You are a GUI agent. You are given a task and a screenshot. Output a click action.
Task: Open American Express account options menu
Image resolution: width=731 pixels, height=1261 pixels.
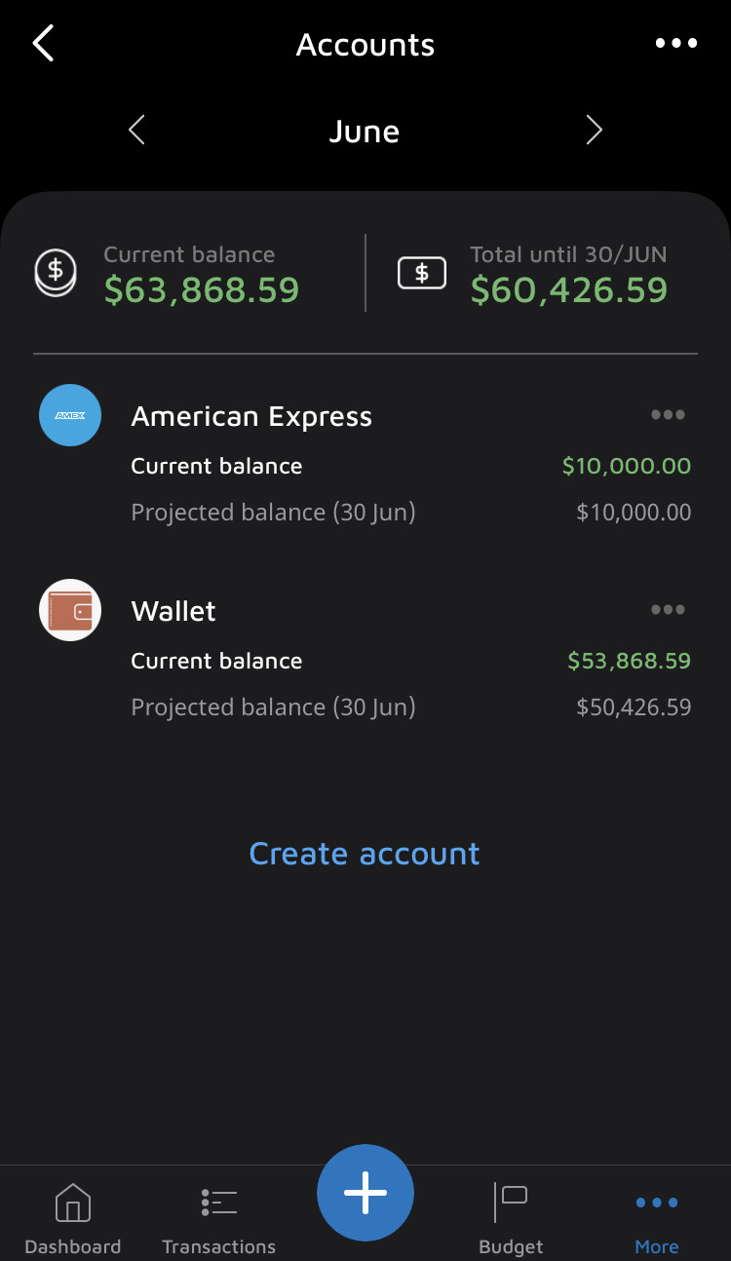click(x=668, y=415)
